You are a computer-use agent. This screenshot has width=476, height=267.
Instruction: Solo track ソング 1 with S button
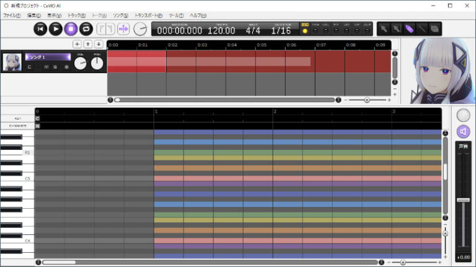click(x=55, y=67)
